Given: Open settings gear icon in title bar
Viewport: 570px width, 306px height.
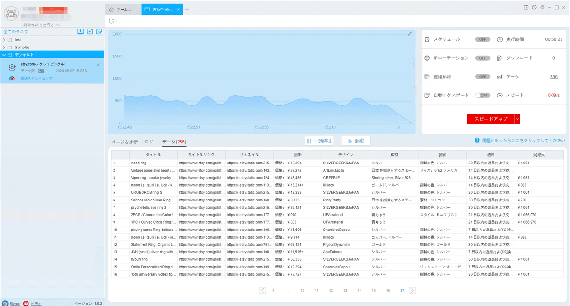Looking at the screenshot, I should [541, 7].
